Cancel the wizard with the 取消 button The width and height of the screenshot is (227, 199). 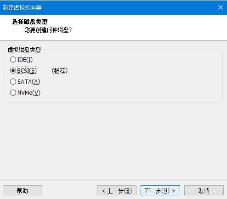[204, 190]
